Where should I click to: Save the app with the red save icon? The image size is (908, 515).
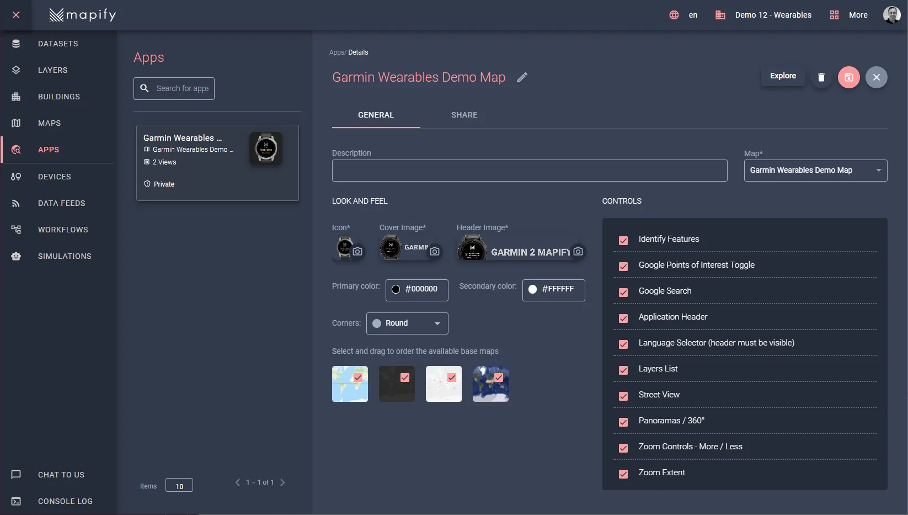tap(849, 77)
